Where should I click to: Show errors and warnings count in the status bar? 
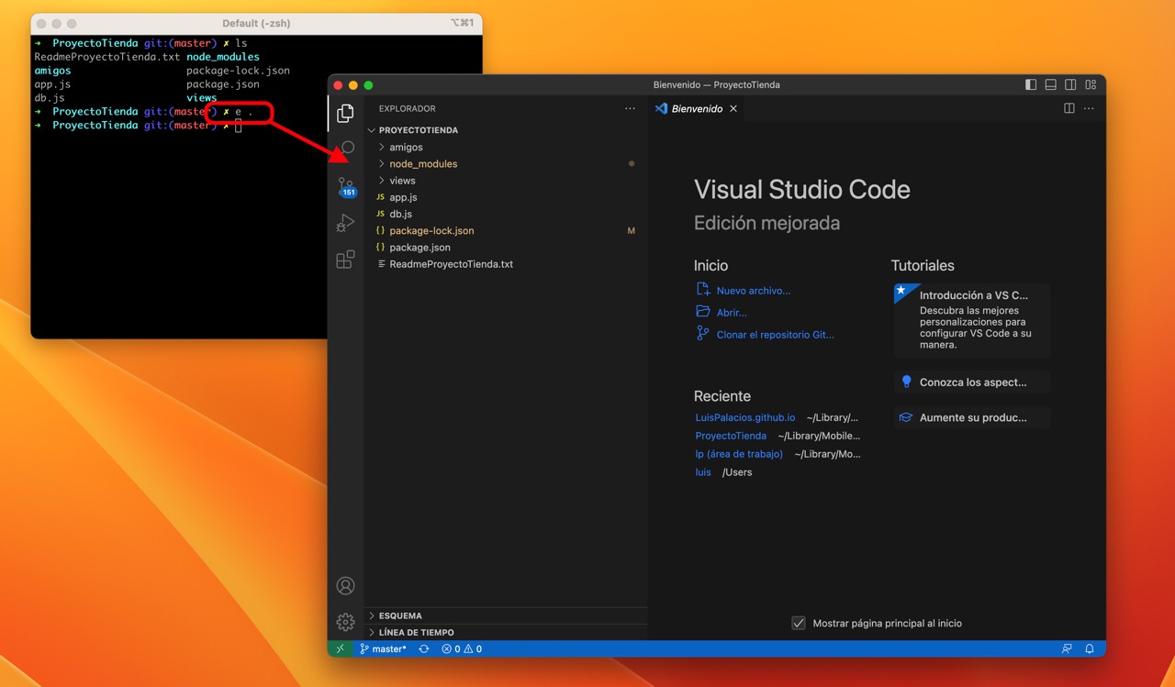(462, 648)
